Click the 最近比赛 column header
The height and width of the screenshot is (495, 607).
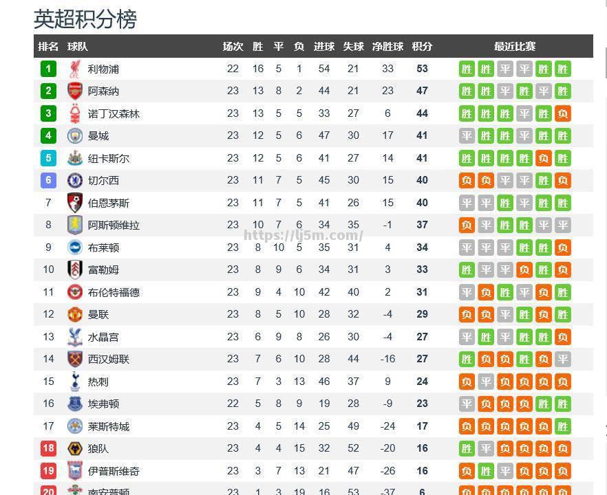tap(515, 47)
